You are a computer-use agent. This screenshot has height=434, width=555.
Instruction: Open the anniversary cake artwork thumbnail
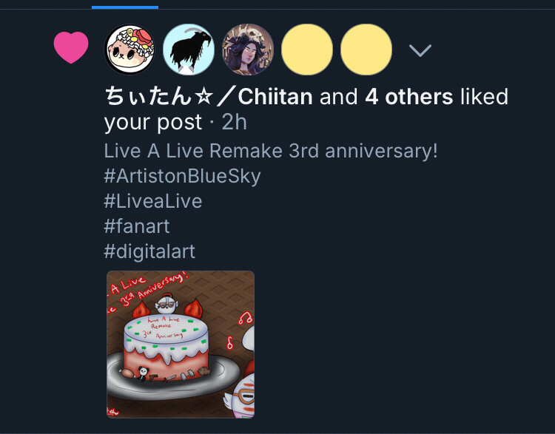click(181, 344)
